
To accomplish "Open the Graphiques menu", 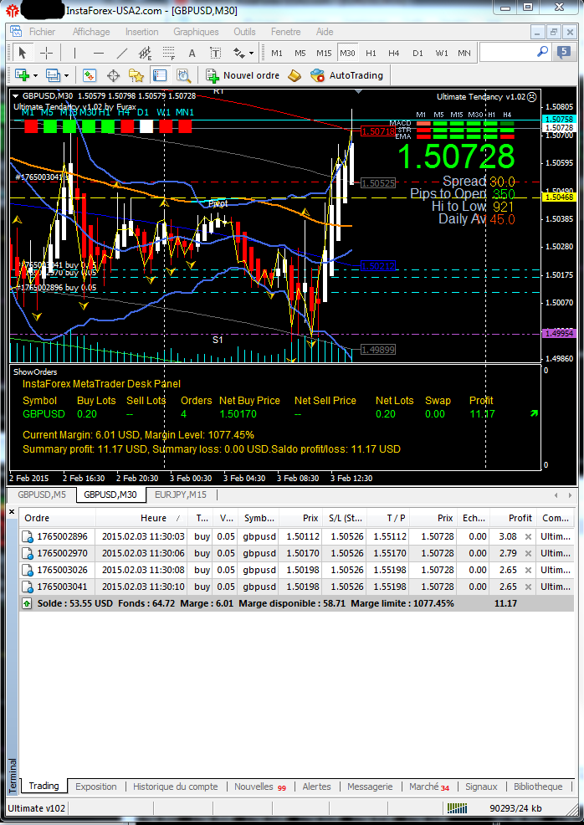I will [x=196, y=32].
